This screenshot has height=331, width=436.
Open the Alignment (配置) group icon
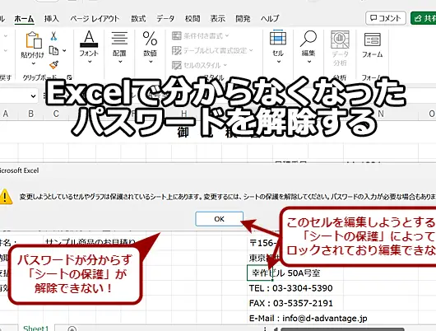point(119,39)
